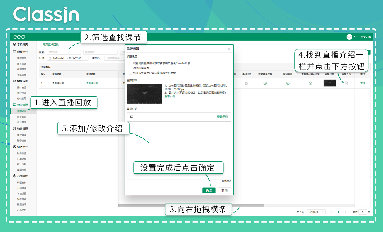The image size is (383, 232).
Task: Open 存储管理 in the sidebar
Action: [22, 99]
